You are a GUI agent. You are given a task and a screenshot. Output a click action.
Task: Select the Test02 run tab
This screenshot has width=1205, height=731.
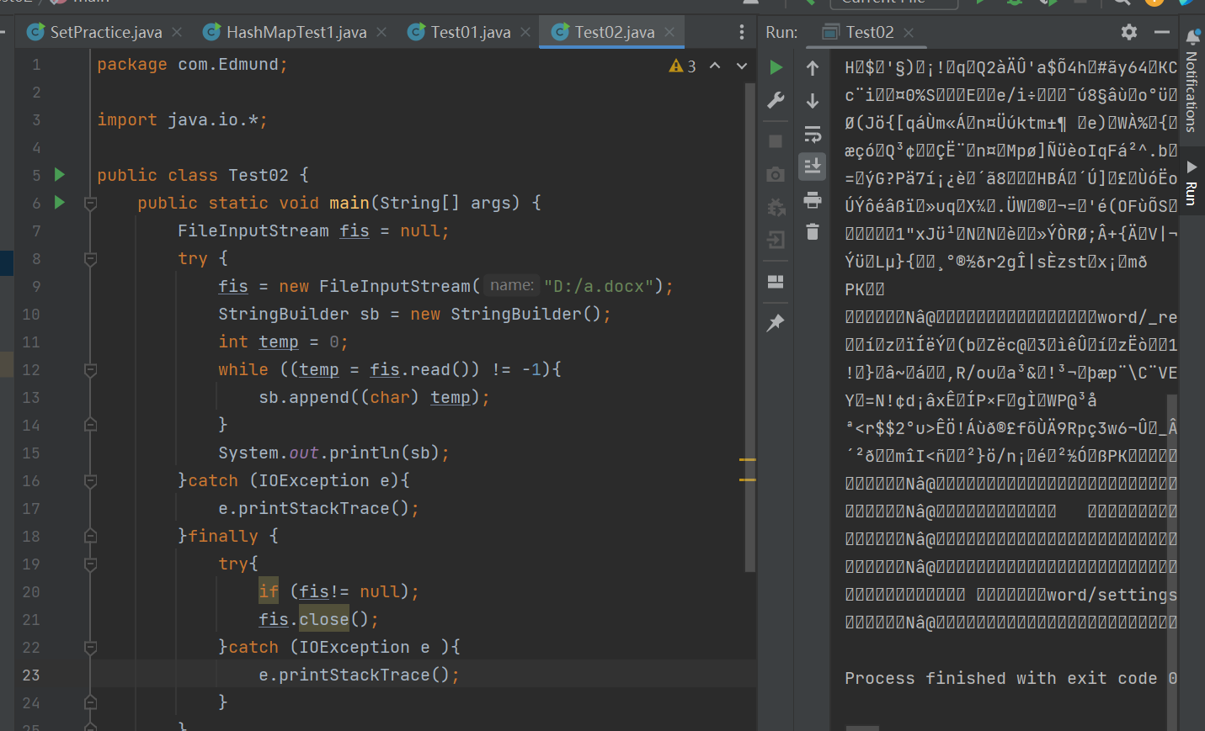point(869,32)
